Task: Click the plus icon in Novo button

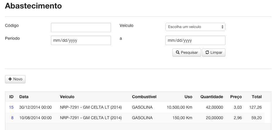Action: click(x=10, y=79)
